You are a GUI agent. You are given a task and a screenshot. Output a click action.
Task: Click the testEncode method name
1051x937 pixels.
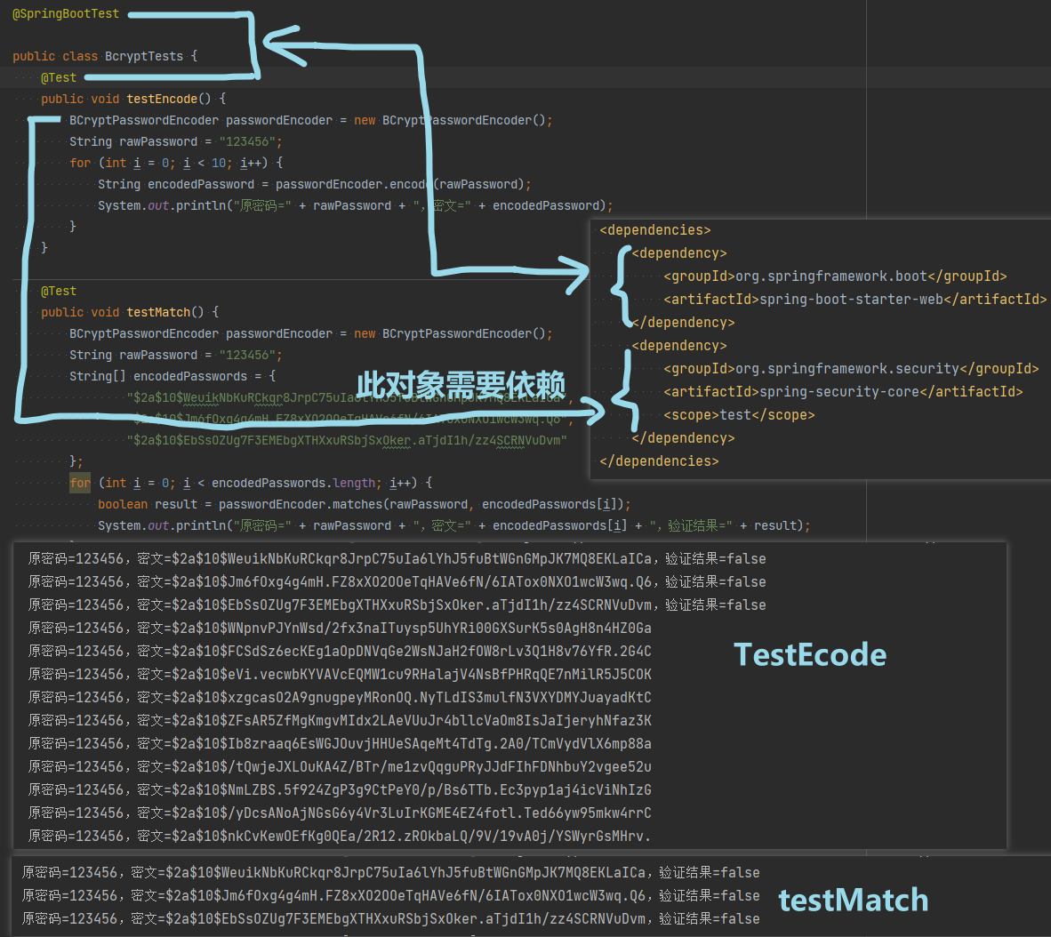(161, 99)
